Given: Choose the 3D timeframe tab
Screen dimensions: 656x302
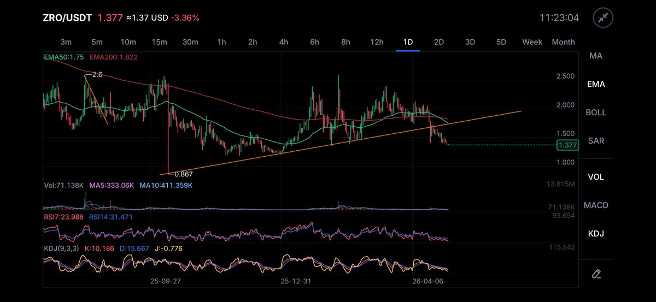Looking at the screenshot, I should (470, 42).
